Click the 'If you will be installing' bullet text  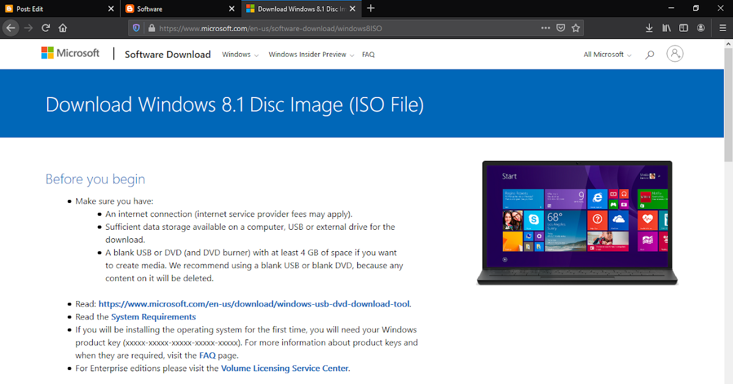click(x=247, y=343)
